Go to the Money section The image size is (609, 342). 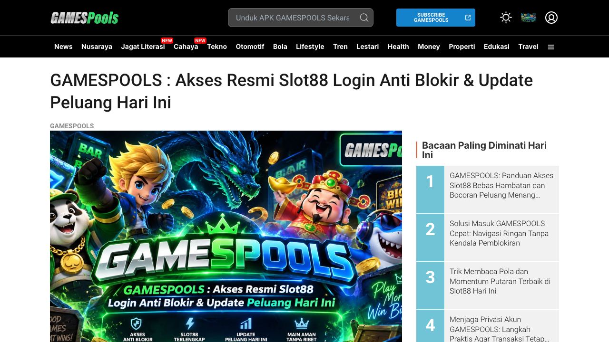[429, 47]
